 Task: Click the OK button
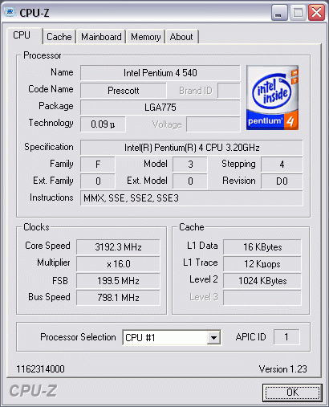292,393
